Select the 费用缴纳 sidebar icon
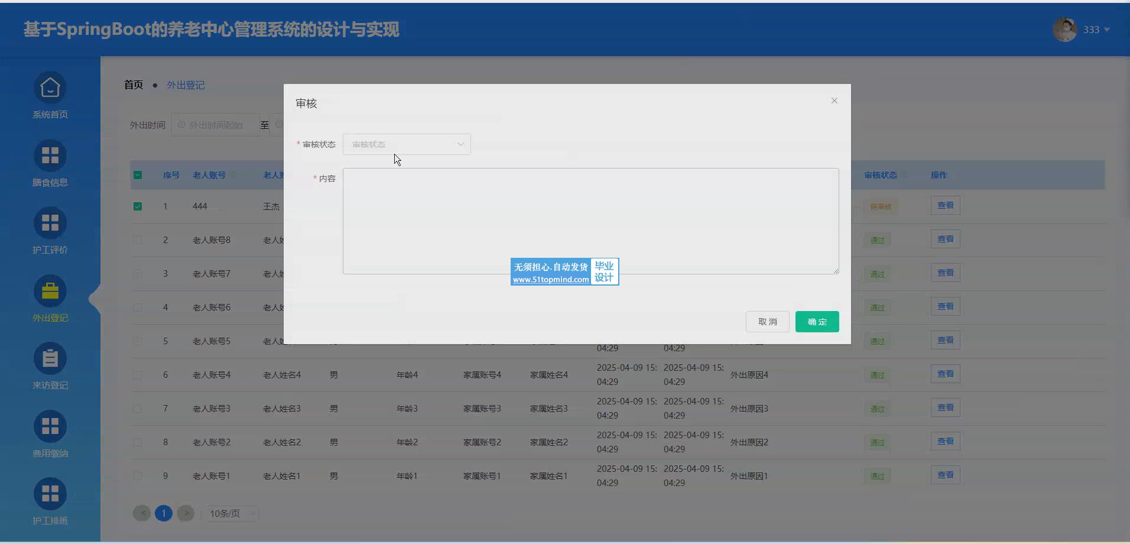The image size is (1130, 544). 50,426
